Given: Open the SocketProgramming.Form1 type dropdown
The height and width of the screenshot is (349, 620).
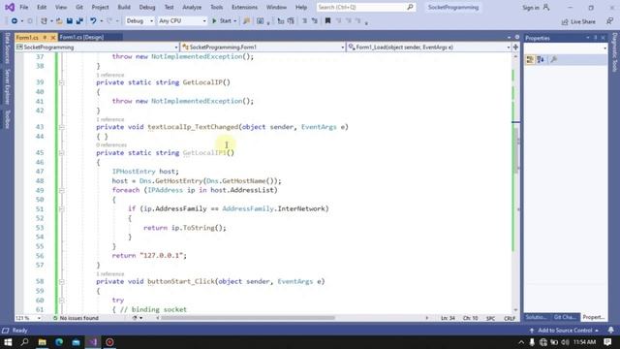Looking at the screenshot, I should (x=342, y=48).
